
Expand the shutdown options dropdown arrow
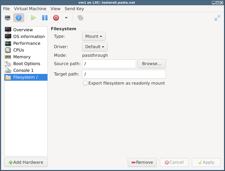pos(66,18)
